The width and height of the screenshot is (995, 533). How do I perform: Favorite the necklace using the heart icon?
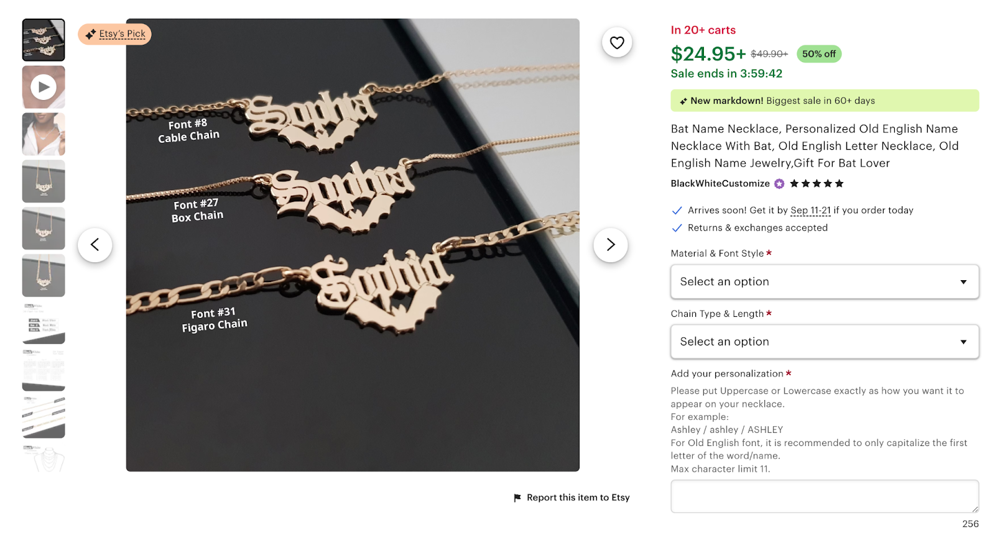coord(616,42)
